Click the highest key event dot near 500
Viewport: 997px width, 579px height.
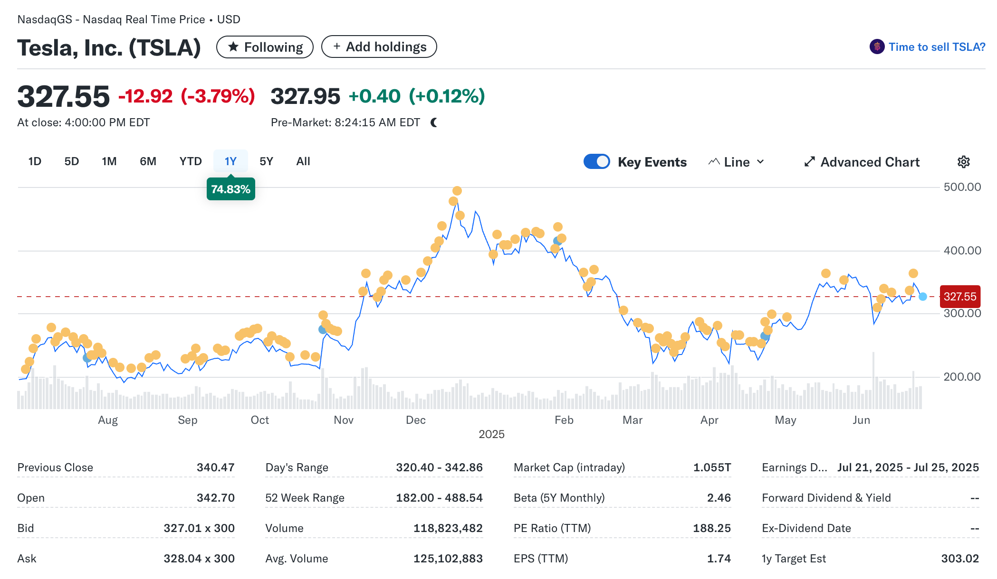pyautogui.click(x=457, y=191)
